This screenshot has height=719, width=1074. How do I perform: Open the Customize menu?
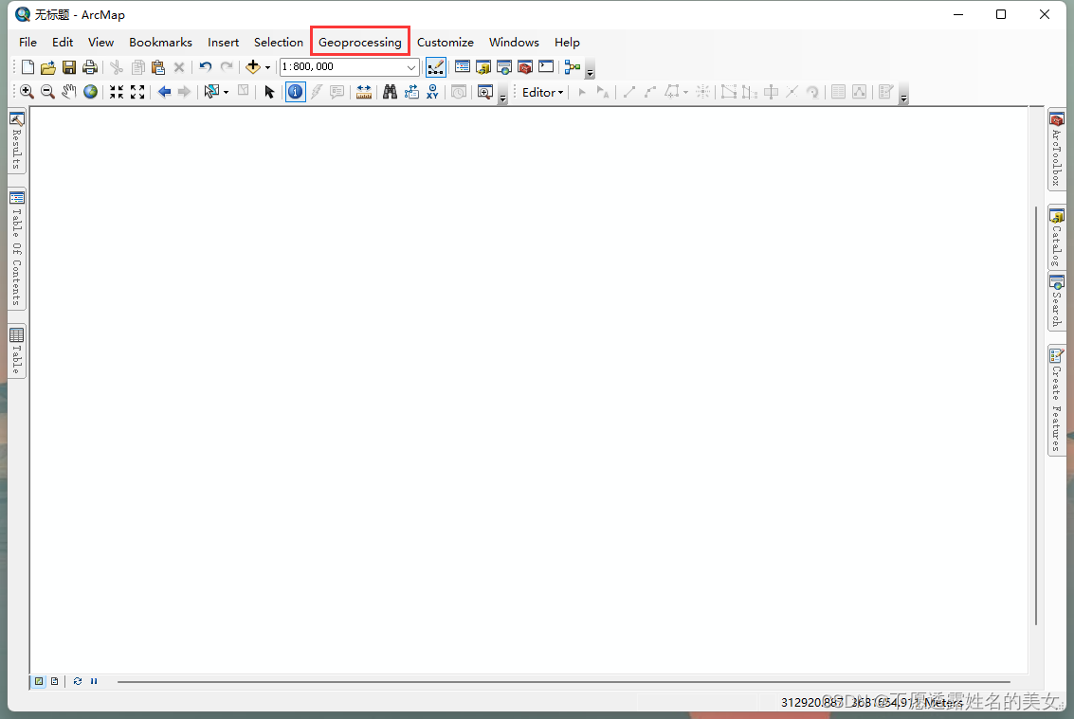pos(446,42)
